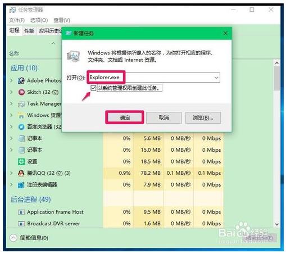Click the process list scrollbar thumb
Viewport: 286px width, 253px height.
(276, 78)
